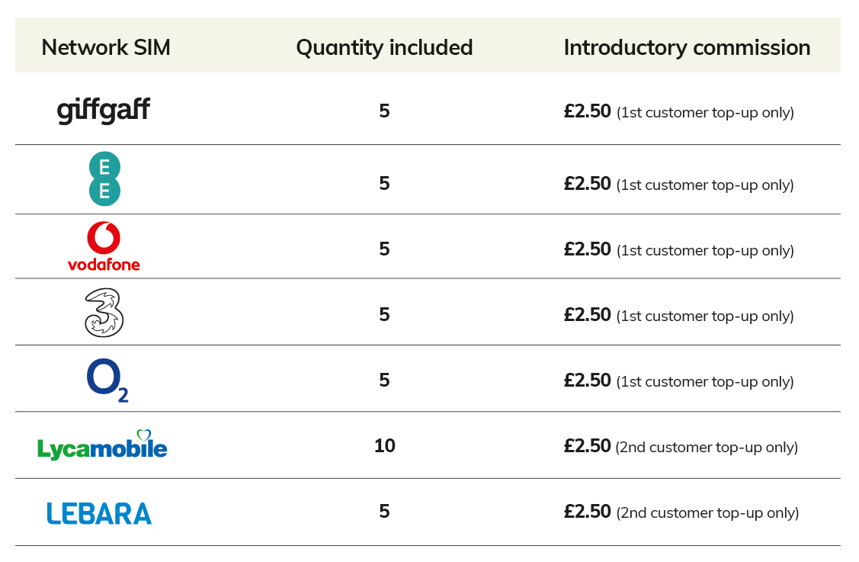Image resolution: width=859 pixels, height=562 pixels.
Task: Click giffgaff's quantity value 5
Action: (x=385, y=111)
